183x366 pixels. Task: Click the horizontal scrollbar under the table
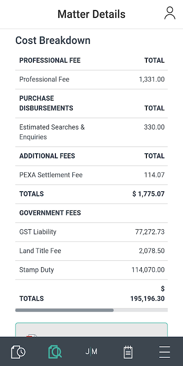tap(91, 310)
